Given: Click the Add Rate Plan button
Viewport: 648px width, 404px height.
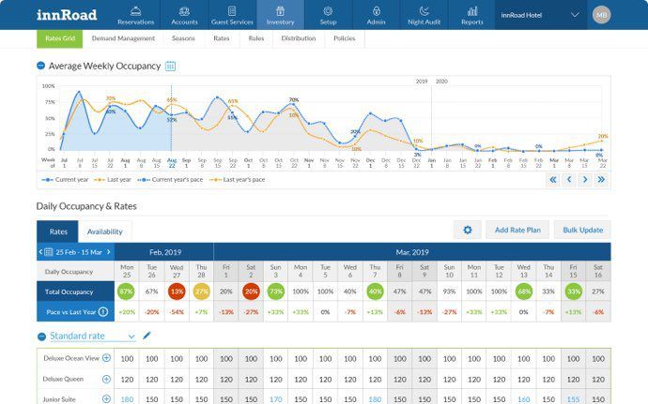Looking at the screenshot, I should 517,230.
